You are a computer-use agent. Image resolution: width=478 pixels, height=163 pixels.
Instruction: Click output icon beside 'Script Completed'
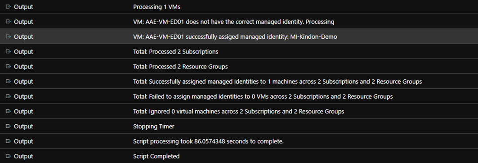8,156
